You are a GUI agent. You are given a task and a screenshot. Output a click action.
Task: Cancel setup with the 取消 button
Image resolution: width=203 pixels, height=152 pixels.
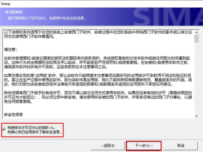[x=180, y=146]
